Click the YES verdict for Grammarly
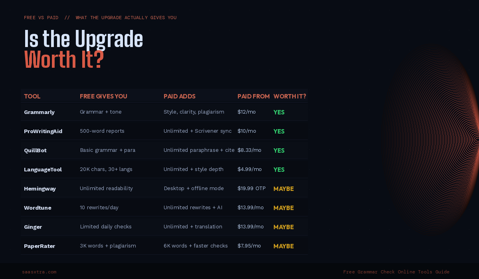Image resolution: width=479 pixels, height=279 pixels. 279,112
